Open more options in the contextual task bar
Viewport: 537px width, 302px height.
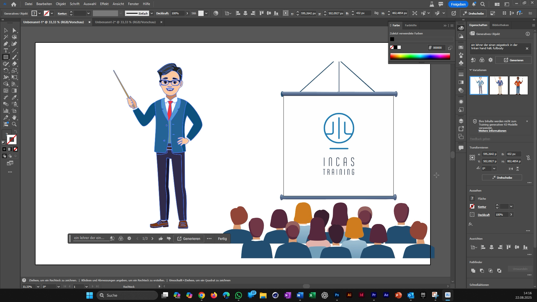click(209, 239)
